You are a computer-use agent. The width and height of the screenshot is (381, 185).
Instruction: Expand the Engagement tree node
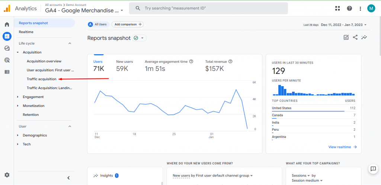(x=18, y=97)
